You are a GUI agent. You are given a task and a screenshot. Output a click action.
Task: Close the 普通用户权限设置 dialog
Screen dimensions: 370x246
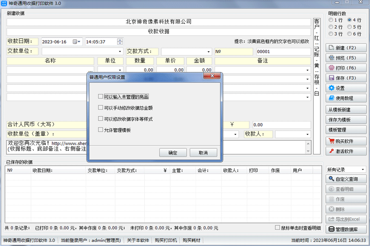coord(212,76)
